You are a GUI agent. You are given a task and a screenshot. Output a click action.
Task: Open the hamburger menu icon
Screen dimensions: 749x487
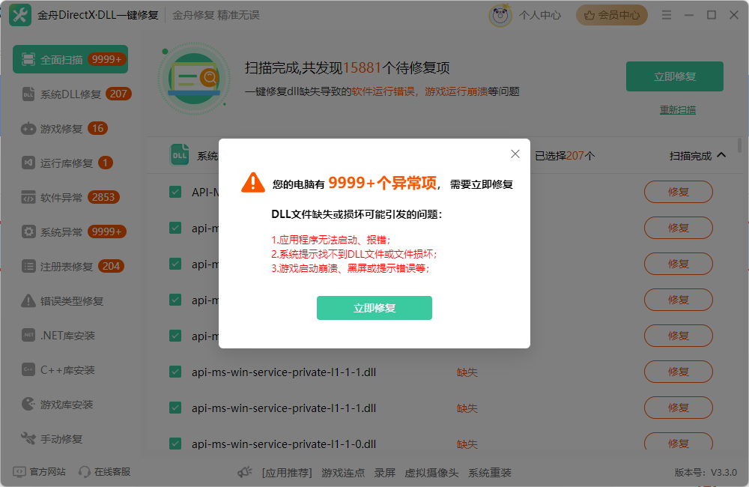pos(667,15)
